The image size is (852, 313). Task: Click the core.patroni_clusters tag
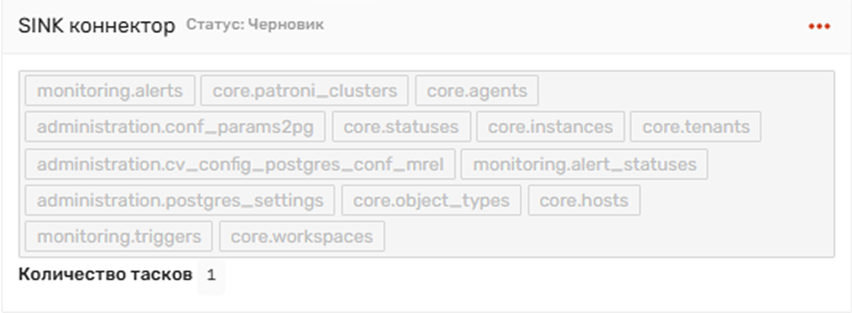[304, 90]
